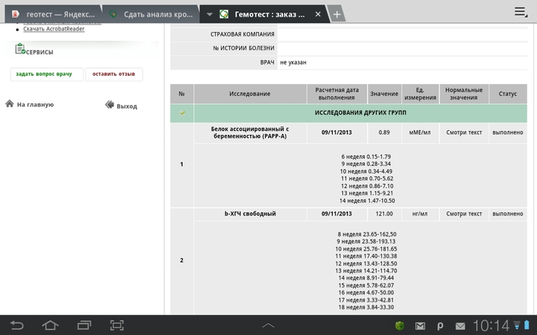Toggle checkmark in Исследования других групп row

point(182,113)
